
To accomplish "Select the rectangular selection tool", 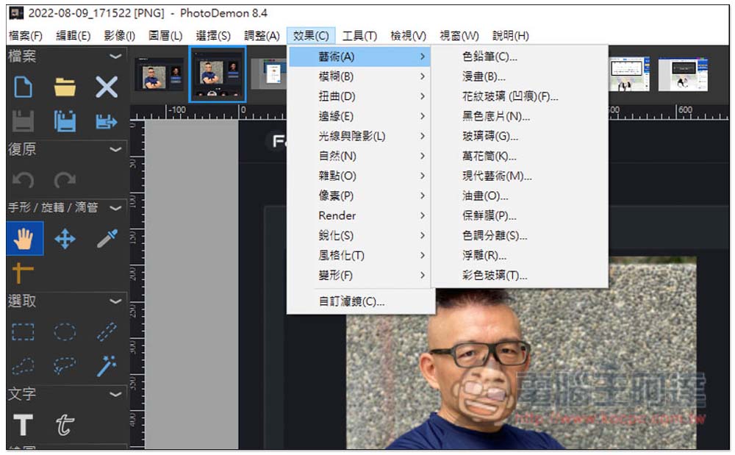I will pos(24,332).
